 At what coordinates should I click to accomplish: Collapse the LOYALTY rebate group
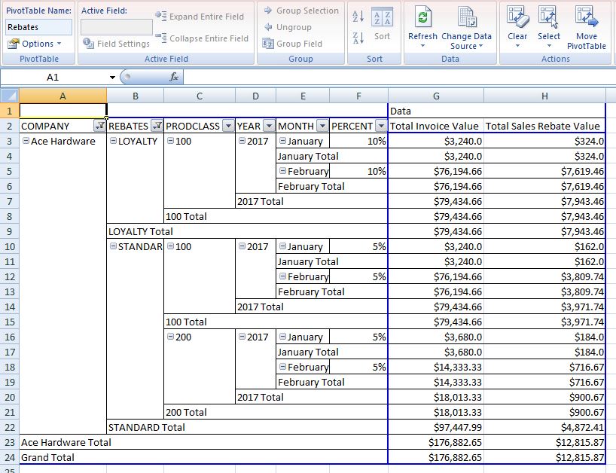(x=113, y=141)
